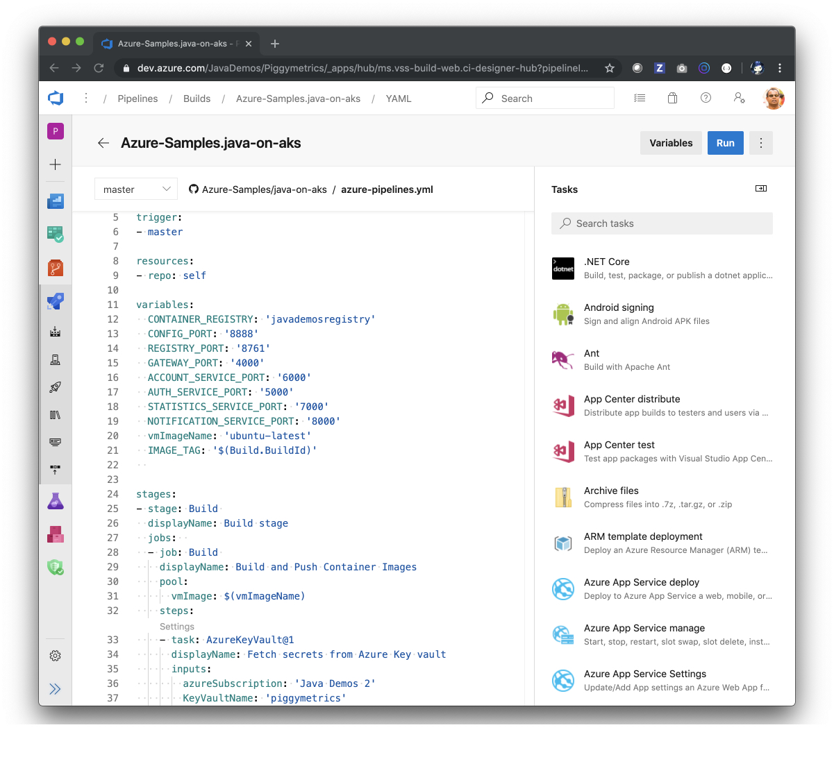Viewport: 834px width, 757px height.
Task: Open a new browser tab
Action: coord(275,44)
